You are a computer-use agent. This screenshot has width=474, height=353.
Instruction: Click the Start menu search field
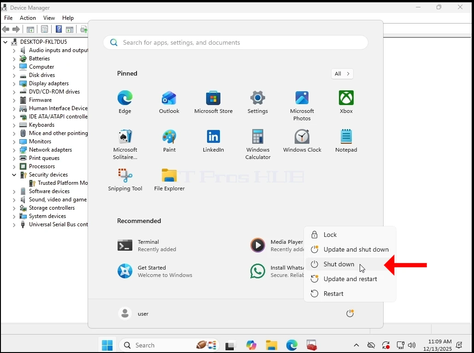tap(236, 42)
